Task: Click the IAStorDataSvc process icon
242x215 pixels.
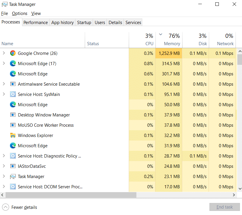Action: coord(13,166)
